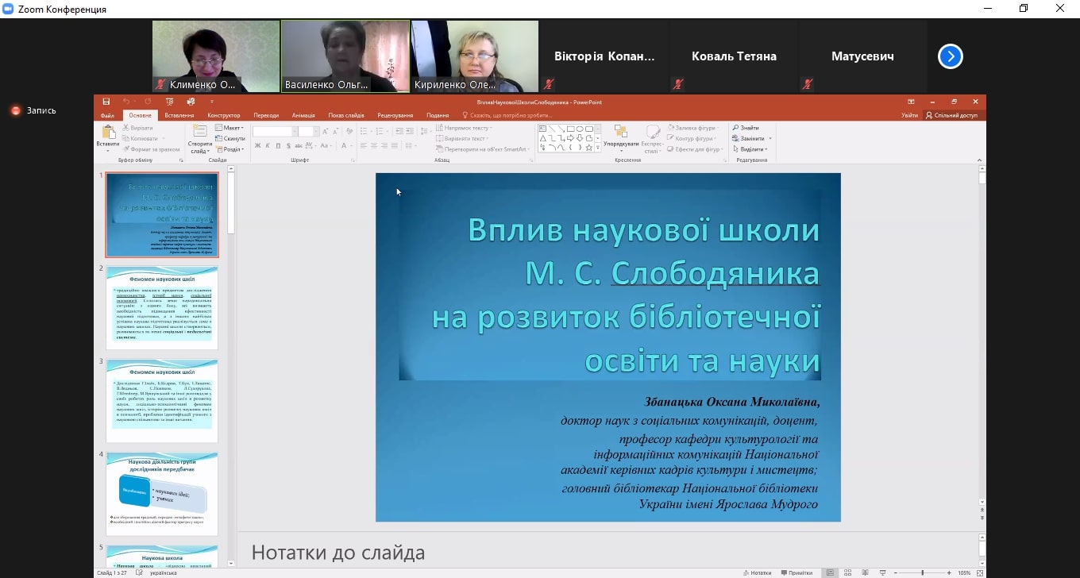Screen dimensions: 1080x578
Task: Open the Вставлення (Insert) ribbon tab
Action: tap(179, 115)
